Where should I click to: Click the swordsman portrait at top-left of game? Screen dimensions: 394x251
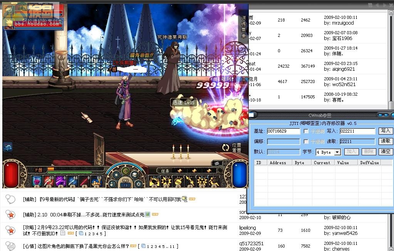(8, 11)
